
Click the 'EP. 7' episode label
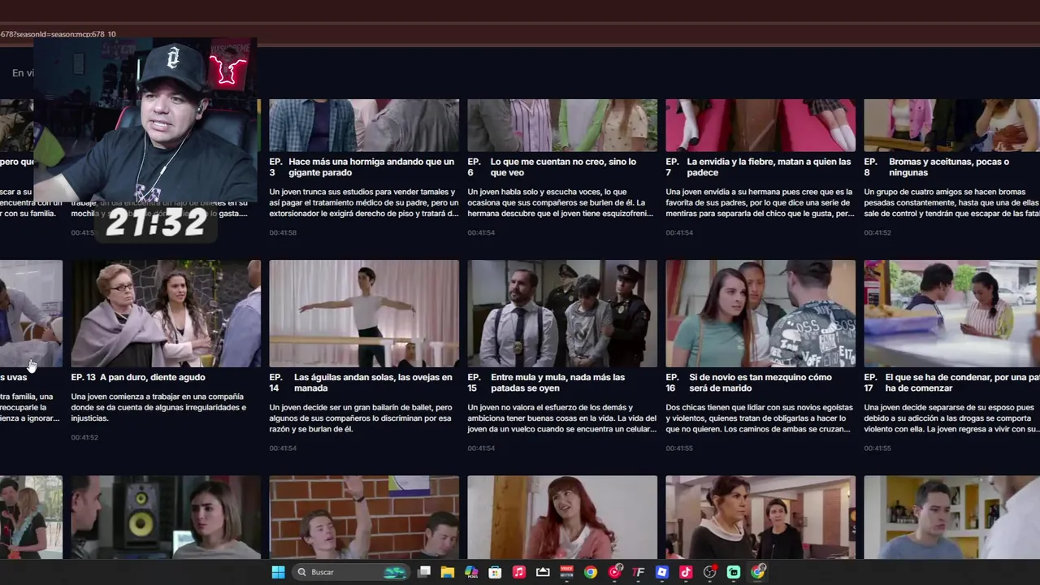click(x=672, y=167)
